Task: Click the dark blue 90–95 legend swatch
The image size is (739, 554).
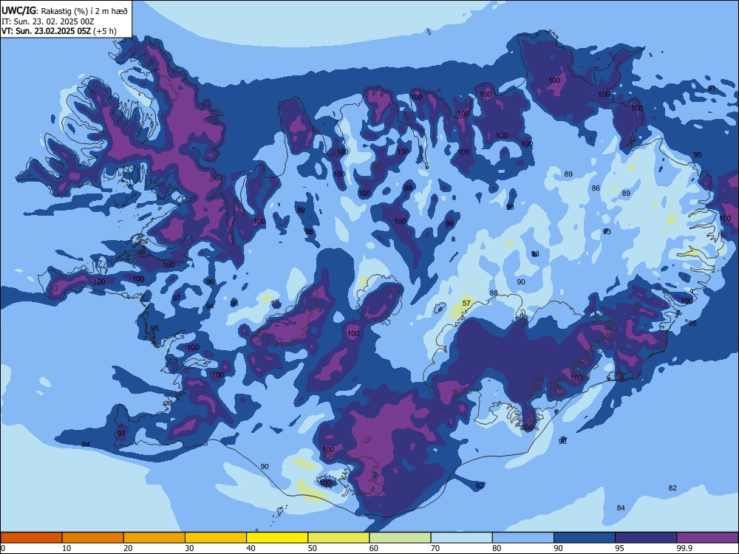Action: (585, 538)
